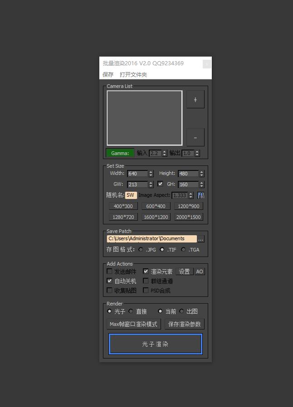Open the 保存 menu
This screenshot has height=407, width=293.
coord(108,75)
